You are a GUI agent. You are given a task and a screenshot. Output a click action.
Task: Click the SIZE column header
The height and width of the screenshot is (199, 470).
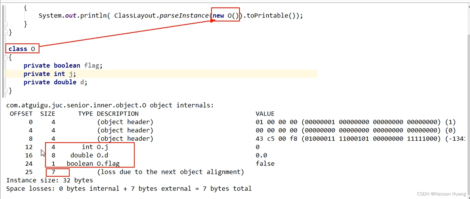(x=48, y=114)
